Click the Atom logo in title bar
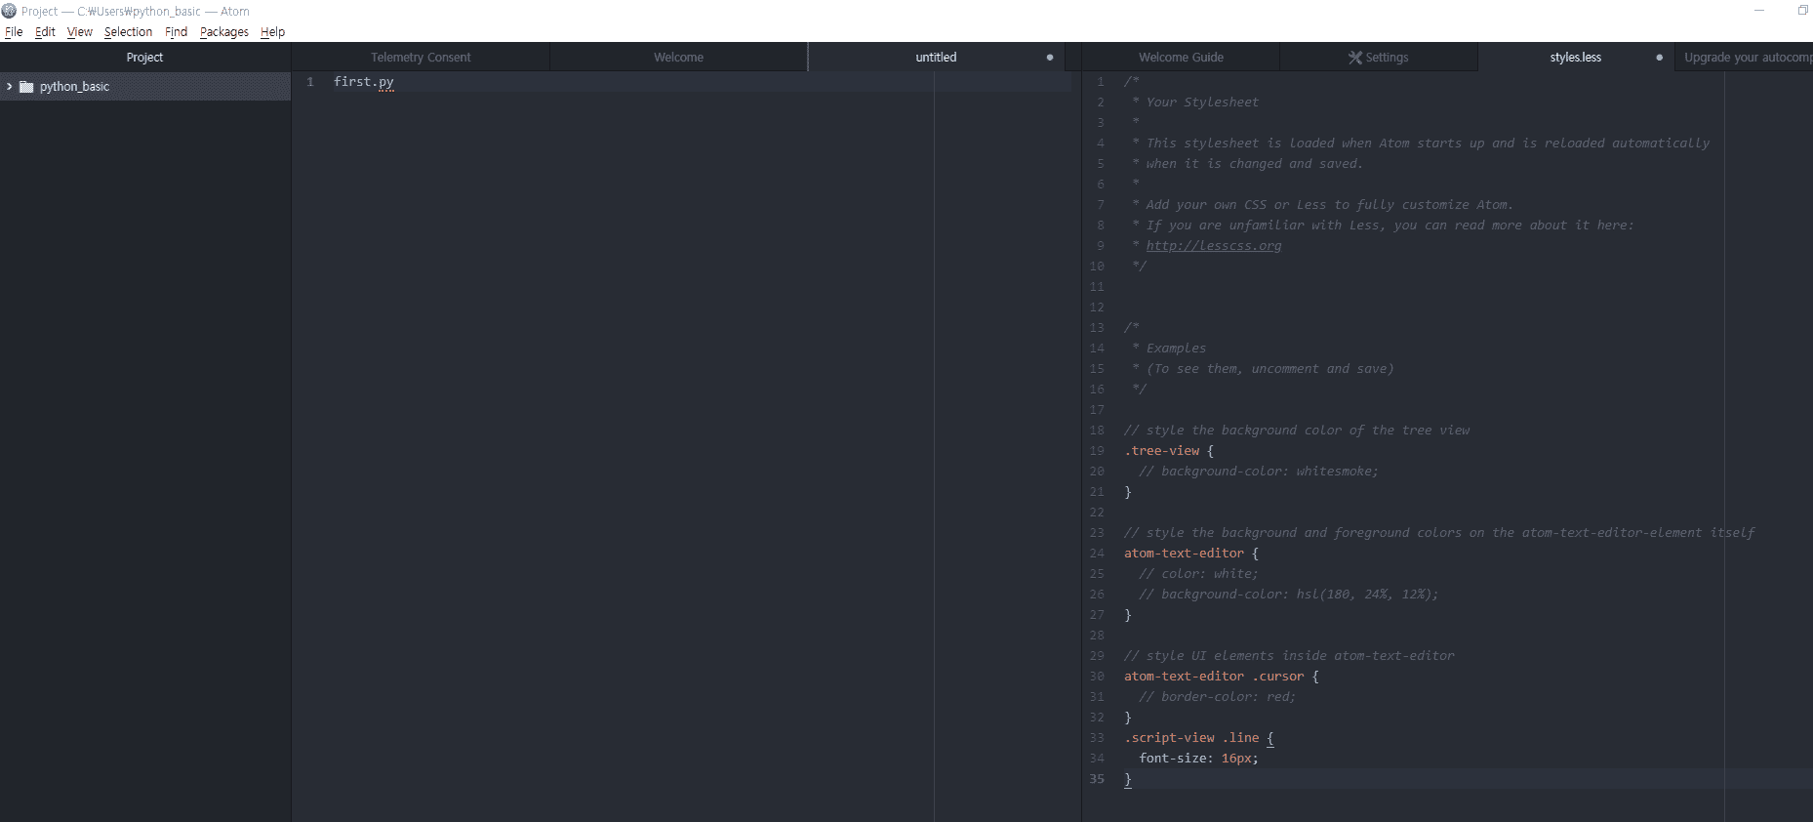 coord(10,11)
